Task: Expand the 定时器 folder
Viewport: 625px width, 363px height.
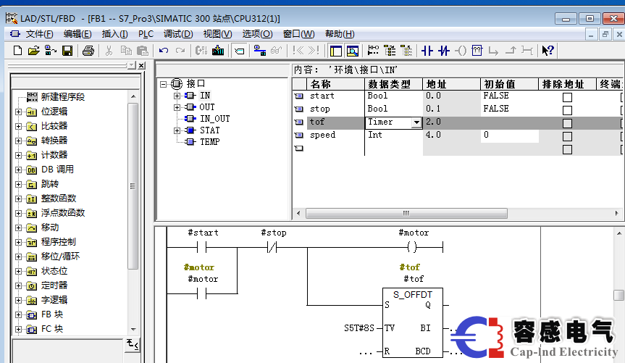Action: coord(18,285)
